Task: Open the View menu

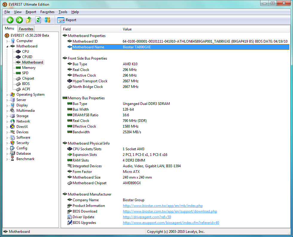Action: 18,12
